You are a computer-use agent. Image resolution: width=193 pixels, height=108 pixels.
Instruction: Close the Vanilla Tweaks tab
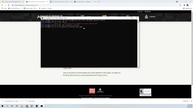click(x=95, y=2)
